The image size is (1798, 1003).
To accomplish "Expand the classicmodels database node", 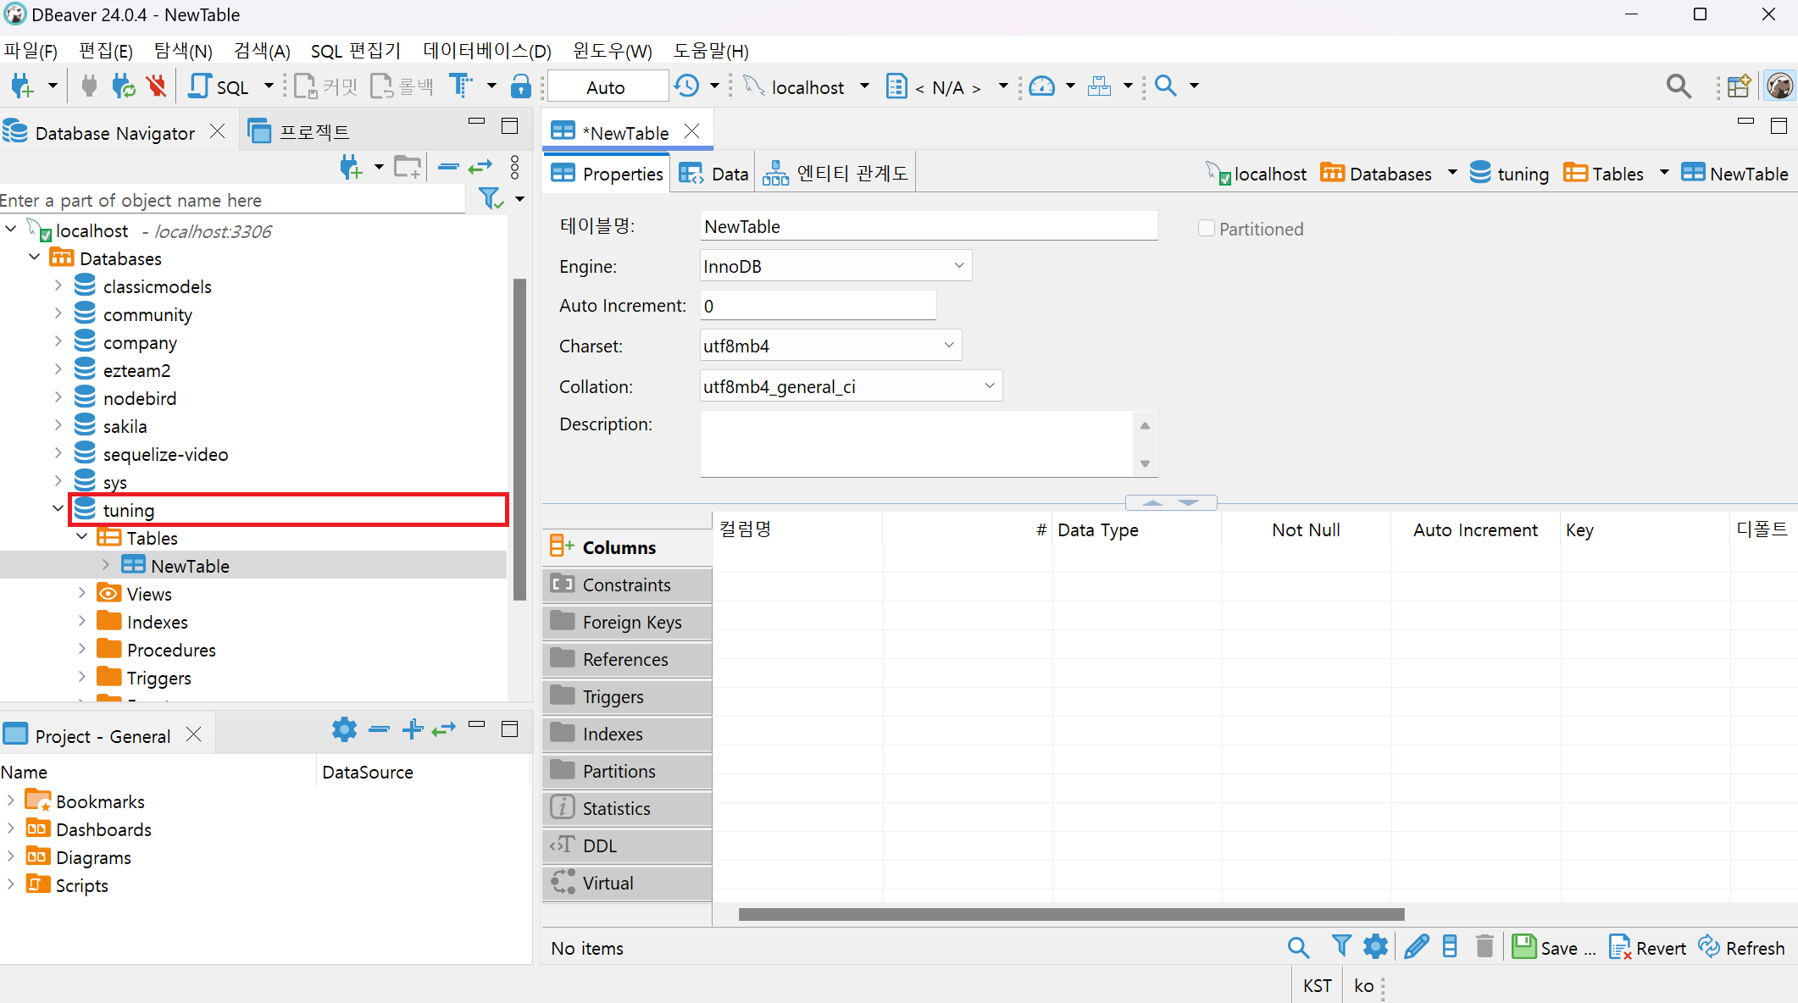I will click(58, 286).
